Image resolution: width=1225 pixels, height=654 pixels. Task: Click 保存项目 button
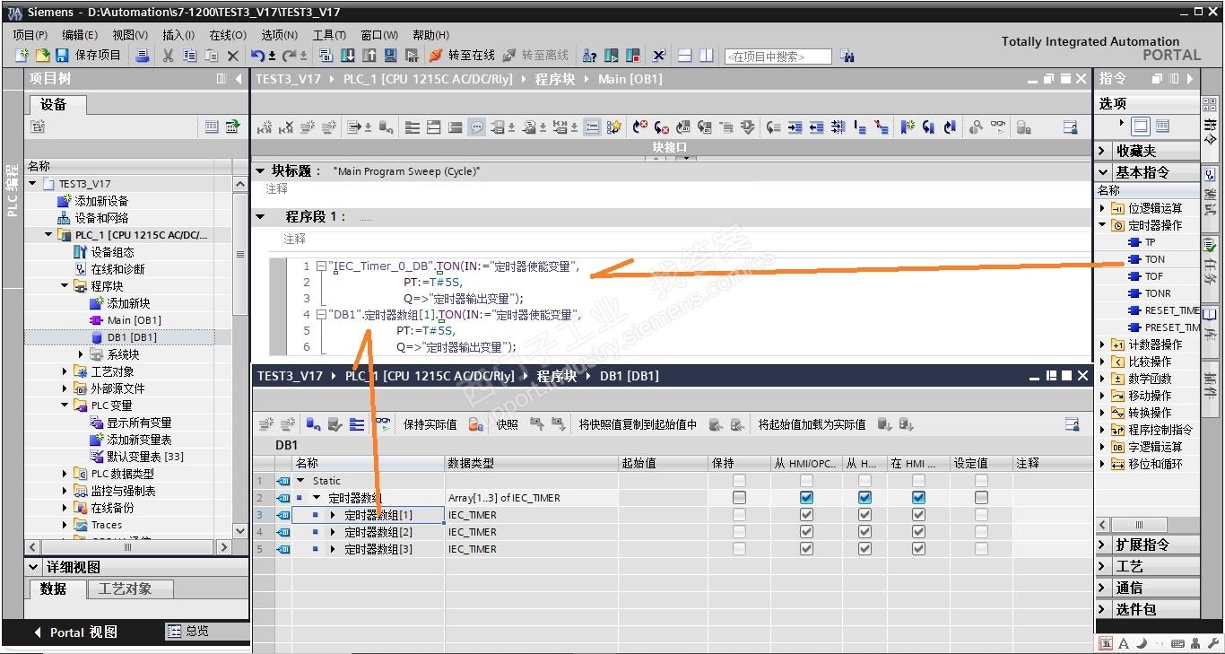89,56
